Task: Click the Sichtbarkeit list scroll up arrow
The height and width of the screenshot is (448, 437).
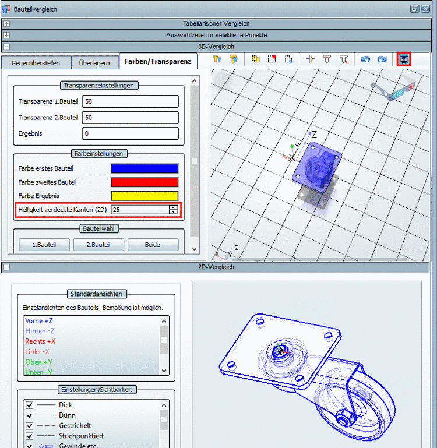Action: tap(164, 405)
